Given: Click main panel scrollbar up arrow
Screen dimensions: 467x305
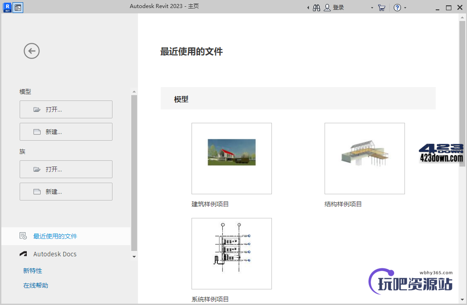Looking at the screenshot, I should [x=462, y=17].
